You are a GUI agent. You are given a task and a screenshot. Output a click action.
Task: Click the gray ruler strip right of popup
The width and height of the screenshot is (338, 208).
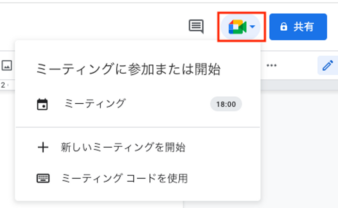[x=299, y=85]
